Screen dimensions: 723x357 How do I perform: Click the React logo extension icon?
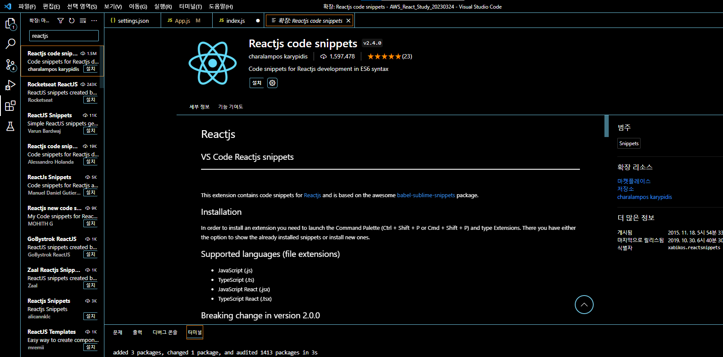[x=213, y=63]
